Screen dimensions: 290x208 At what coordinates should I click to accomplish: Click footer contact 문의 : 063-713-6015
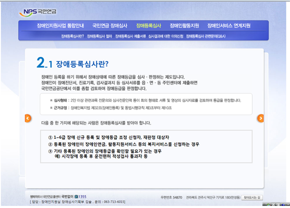pos(110,202)
